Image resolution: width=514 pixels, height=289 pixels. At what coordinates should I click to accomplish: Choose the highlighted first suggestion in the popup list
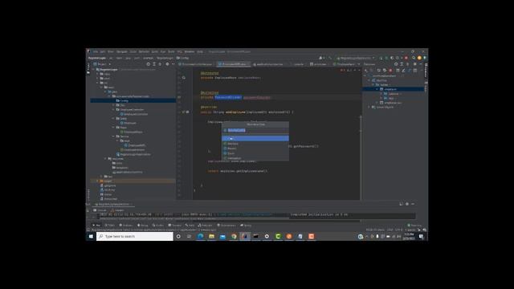point(255,138)
